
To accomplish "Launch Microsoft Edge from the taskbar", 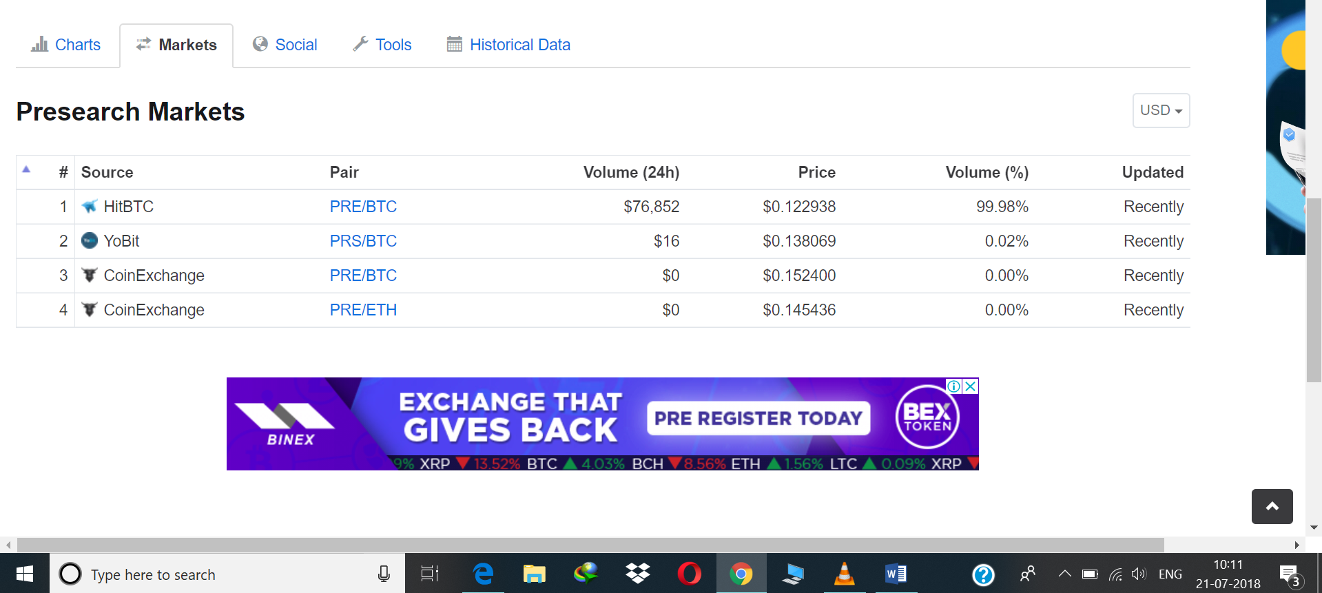I will [x=483, y=573].
